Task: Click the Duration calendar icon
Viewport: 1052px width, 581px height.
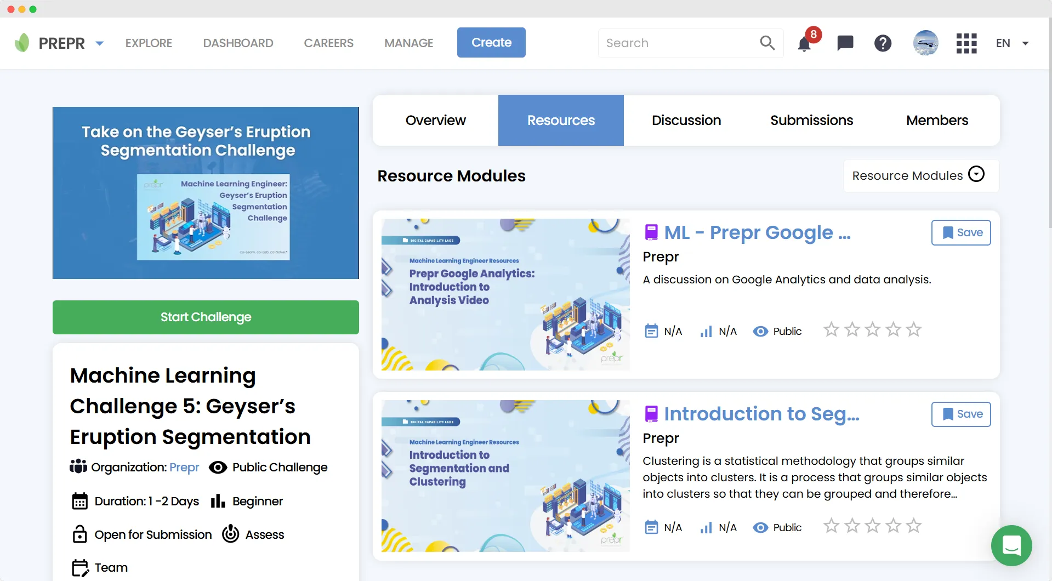Action: [x=80, y=501]
